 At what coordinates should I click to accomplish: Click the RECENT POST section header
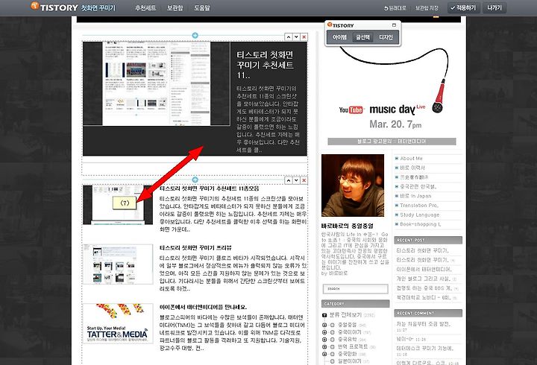428,240
